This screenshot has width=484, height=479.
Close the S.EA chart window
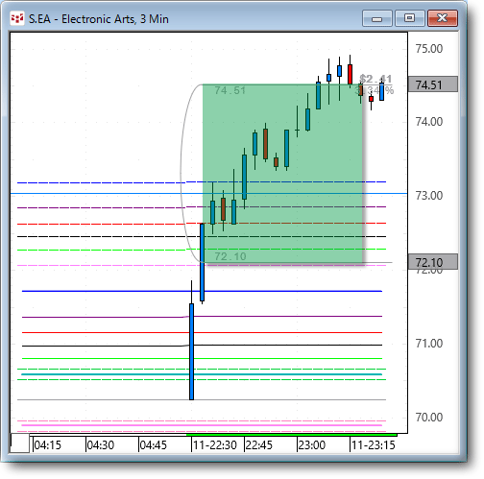(443, 18)
